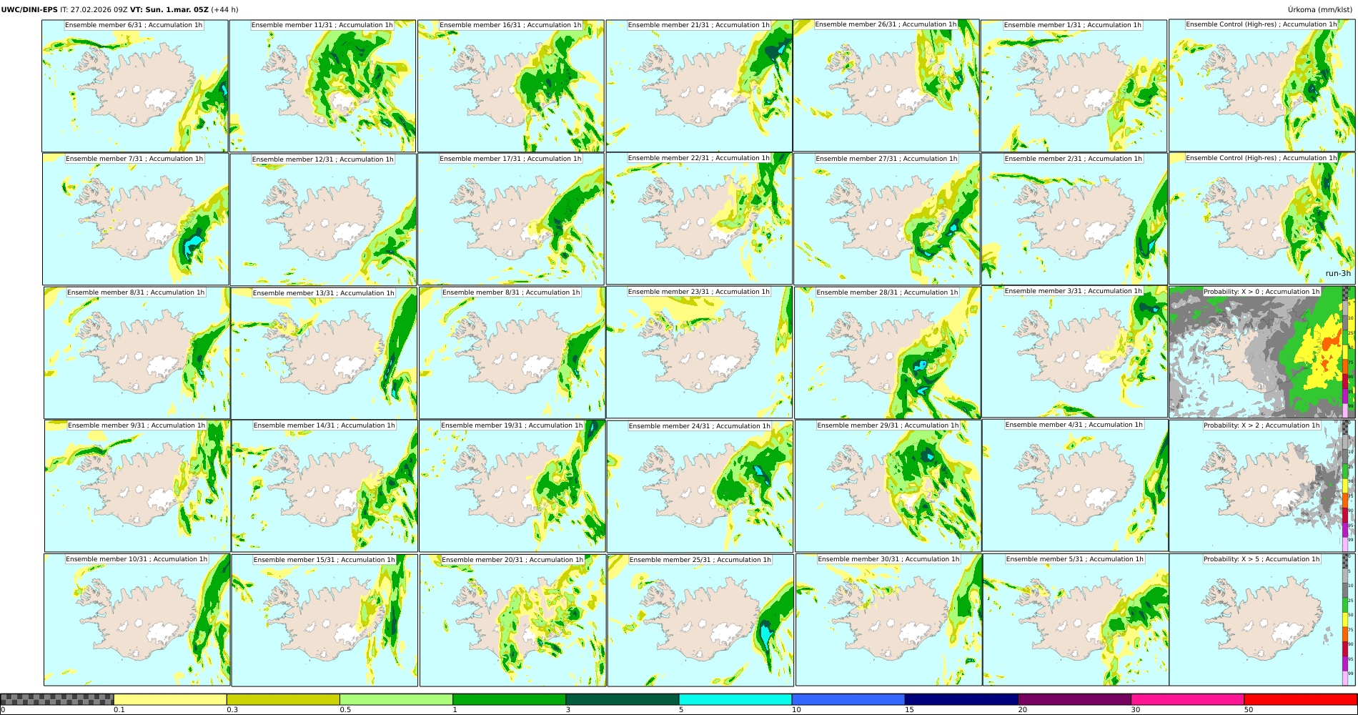Open the Ensemble Control map marked run-3h
Image resolution: width=1358 pixels, height=715 pixels.
coord(1262,218)
